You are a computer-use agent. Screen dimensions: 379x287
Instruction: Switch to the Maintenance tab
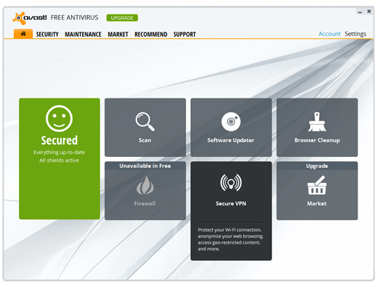83,34
